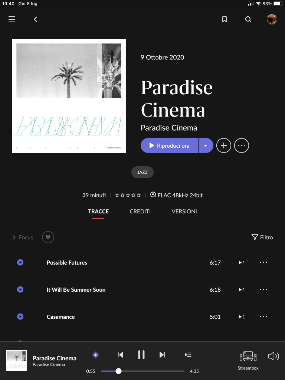
Task: Switch to the TRACCE tab
Action: tap(98, 212)
